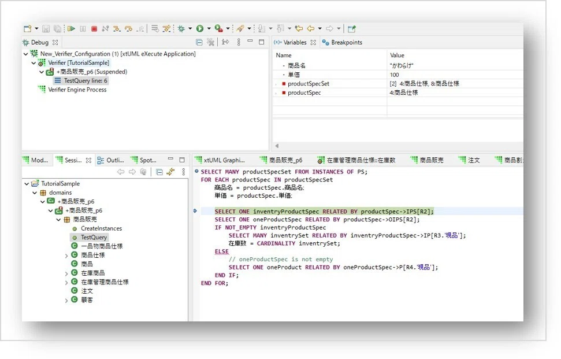The width and height of the screenshot is (561, 359).
Task: Click the Variables horizontal scrollbar left arrow
Action: pos(277,146)
